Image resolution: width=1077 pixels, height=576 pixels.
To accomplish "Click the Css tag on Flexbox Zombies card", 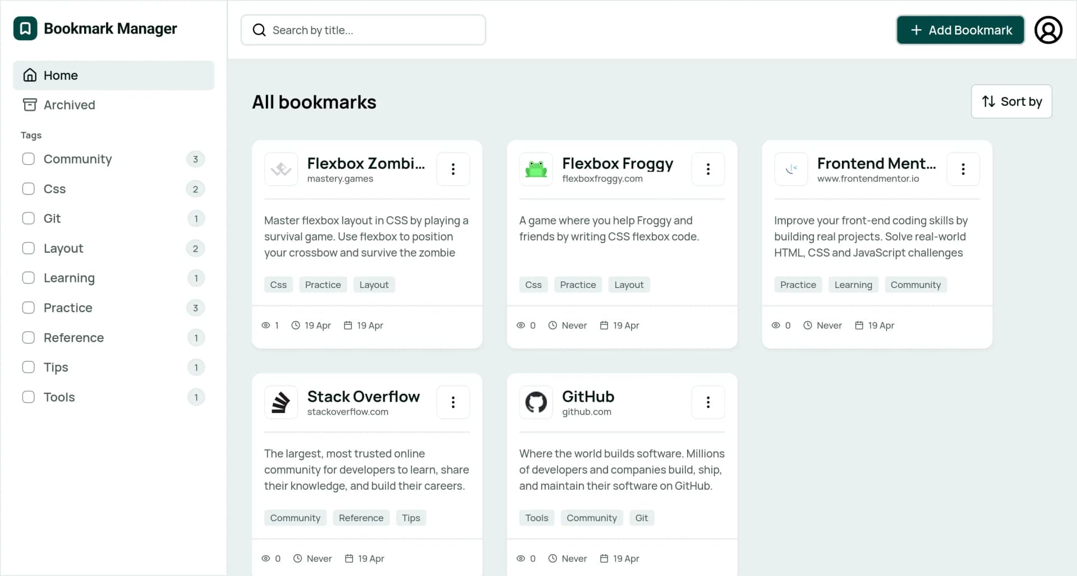I will (x=278, y=285).
